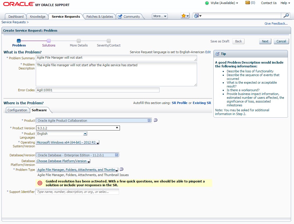The width and height of the screenshot is (294, 224).
Task: Clear the Product field using its X icon
Action: point(149,120)
